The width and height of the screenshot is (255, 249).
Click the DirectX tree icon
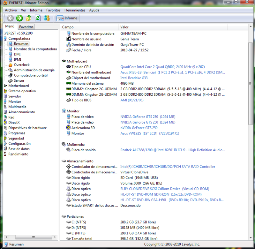point(5,123)
